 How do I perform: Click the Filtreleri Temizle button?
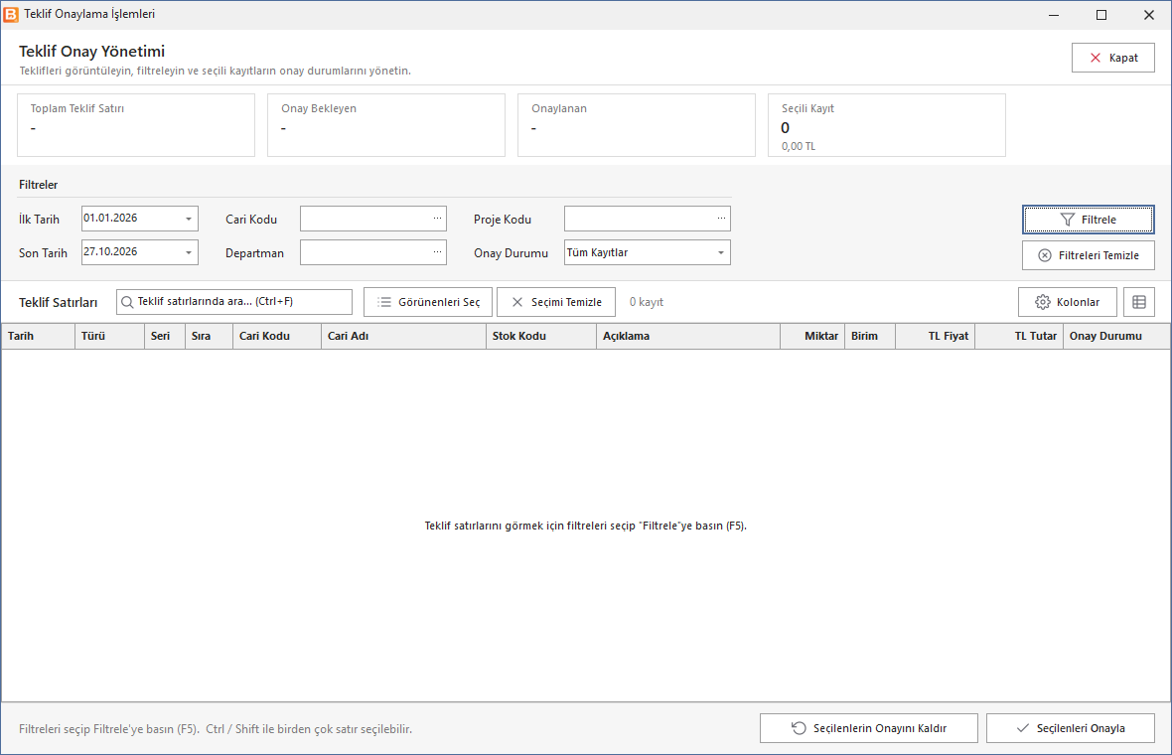click(x=1089, y=255)
